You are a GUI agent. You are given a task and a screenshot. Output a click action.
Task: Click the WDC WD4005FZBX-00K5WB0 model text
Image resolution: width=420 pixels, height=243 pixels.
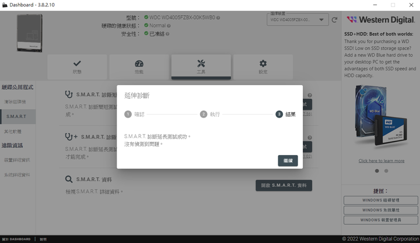(182, 17)
